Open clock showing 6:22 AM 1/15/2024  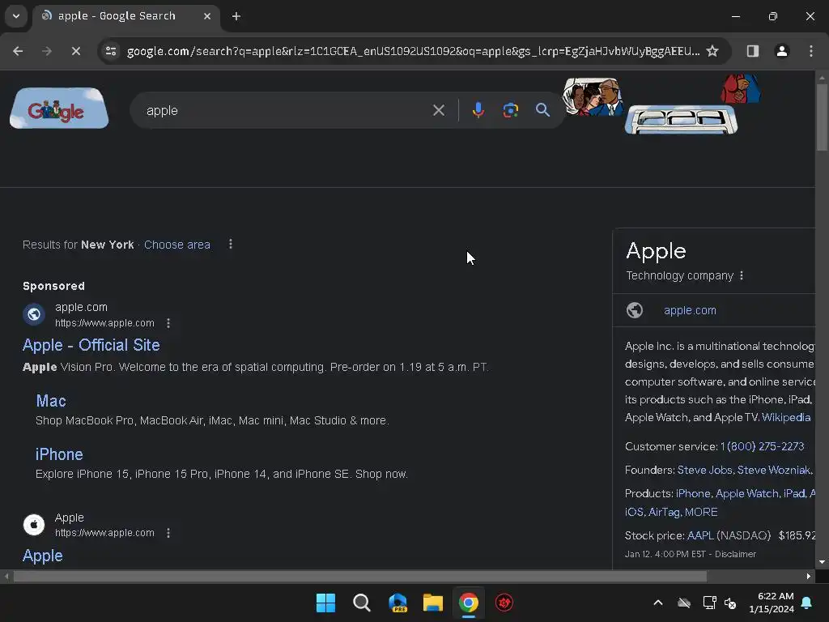click(x=772, y=603)
